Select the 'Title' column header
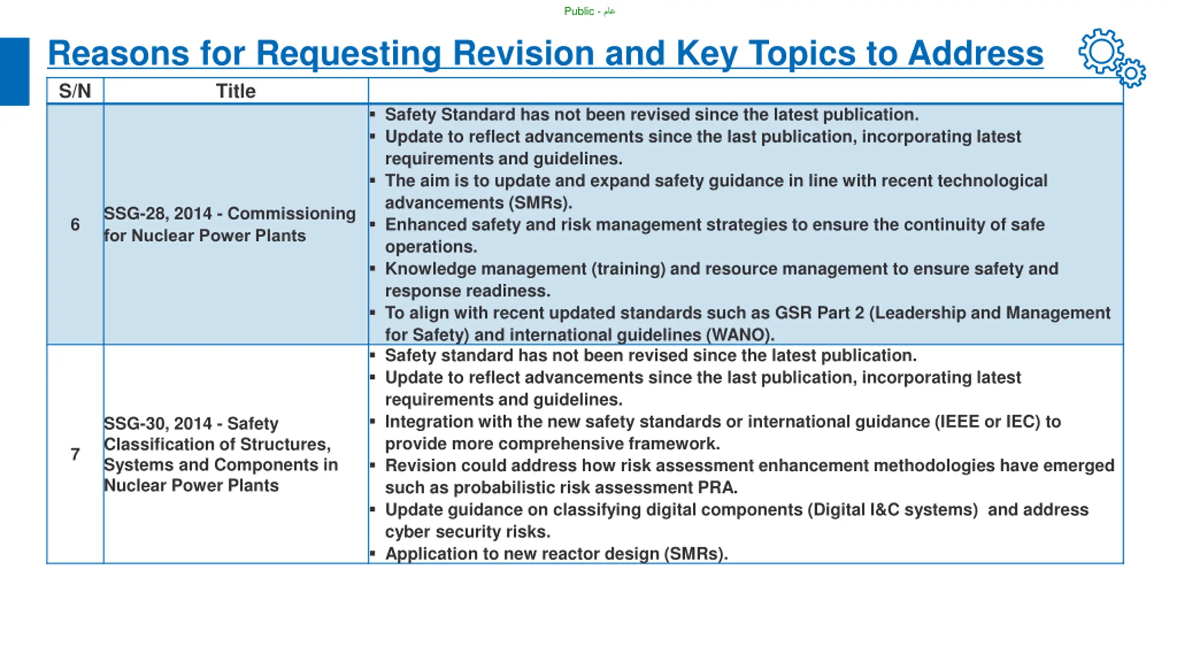The image size is (1177, 662). pos(236,91)
